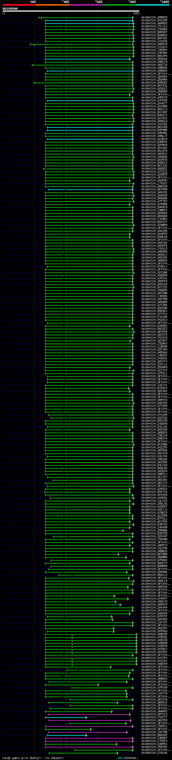Select the purple ~60% legend segment
The height and width of the screenshot is (760, 172).
coord(86,5)
